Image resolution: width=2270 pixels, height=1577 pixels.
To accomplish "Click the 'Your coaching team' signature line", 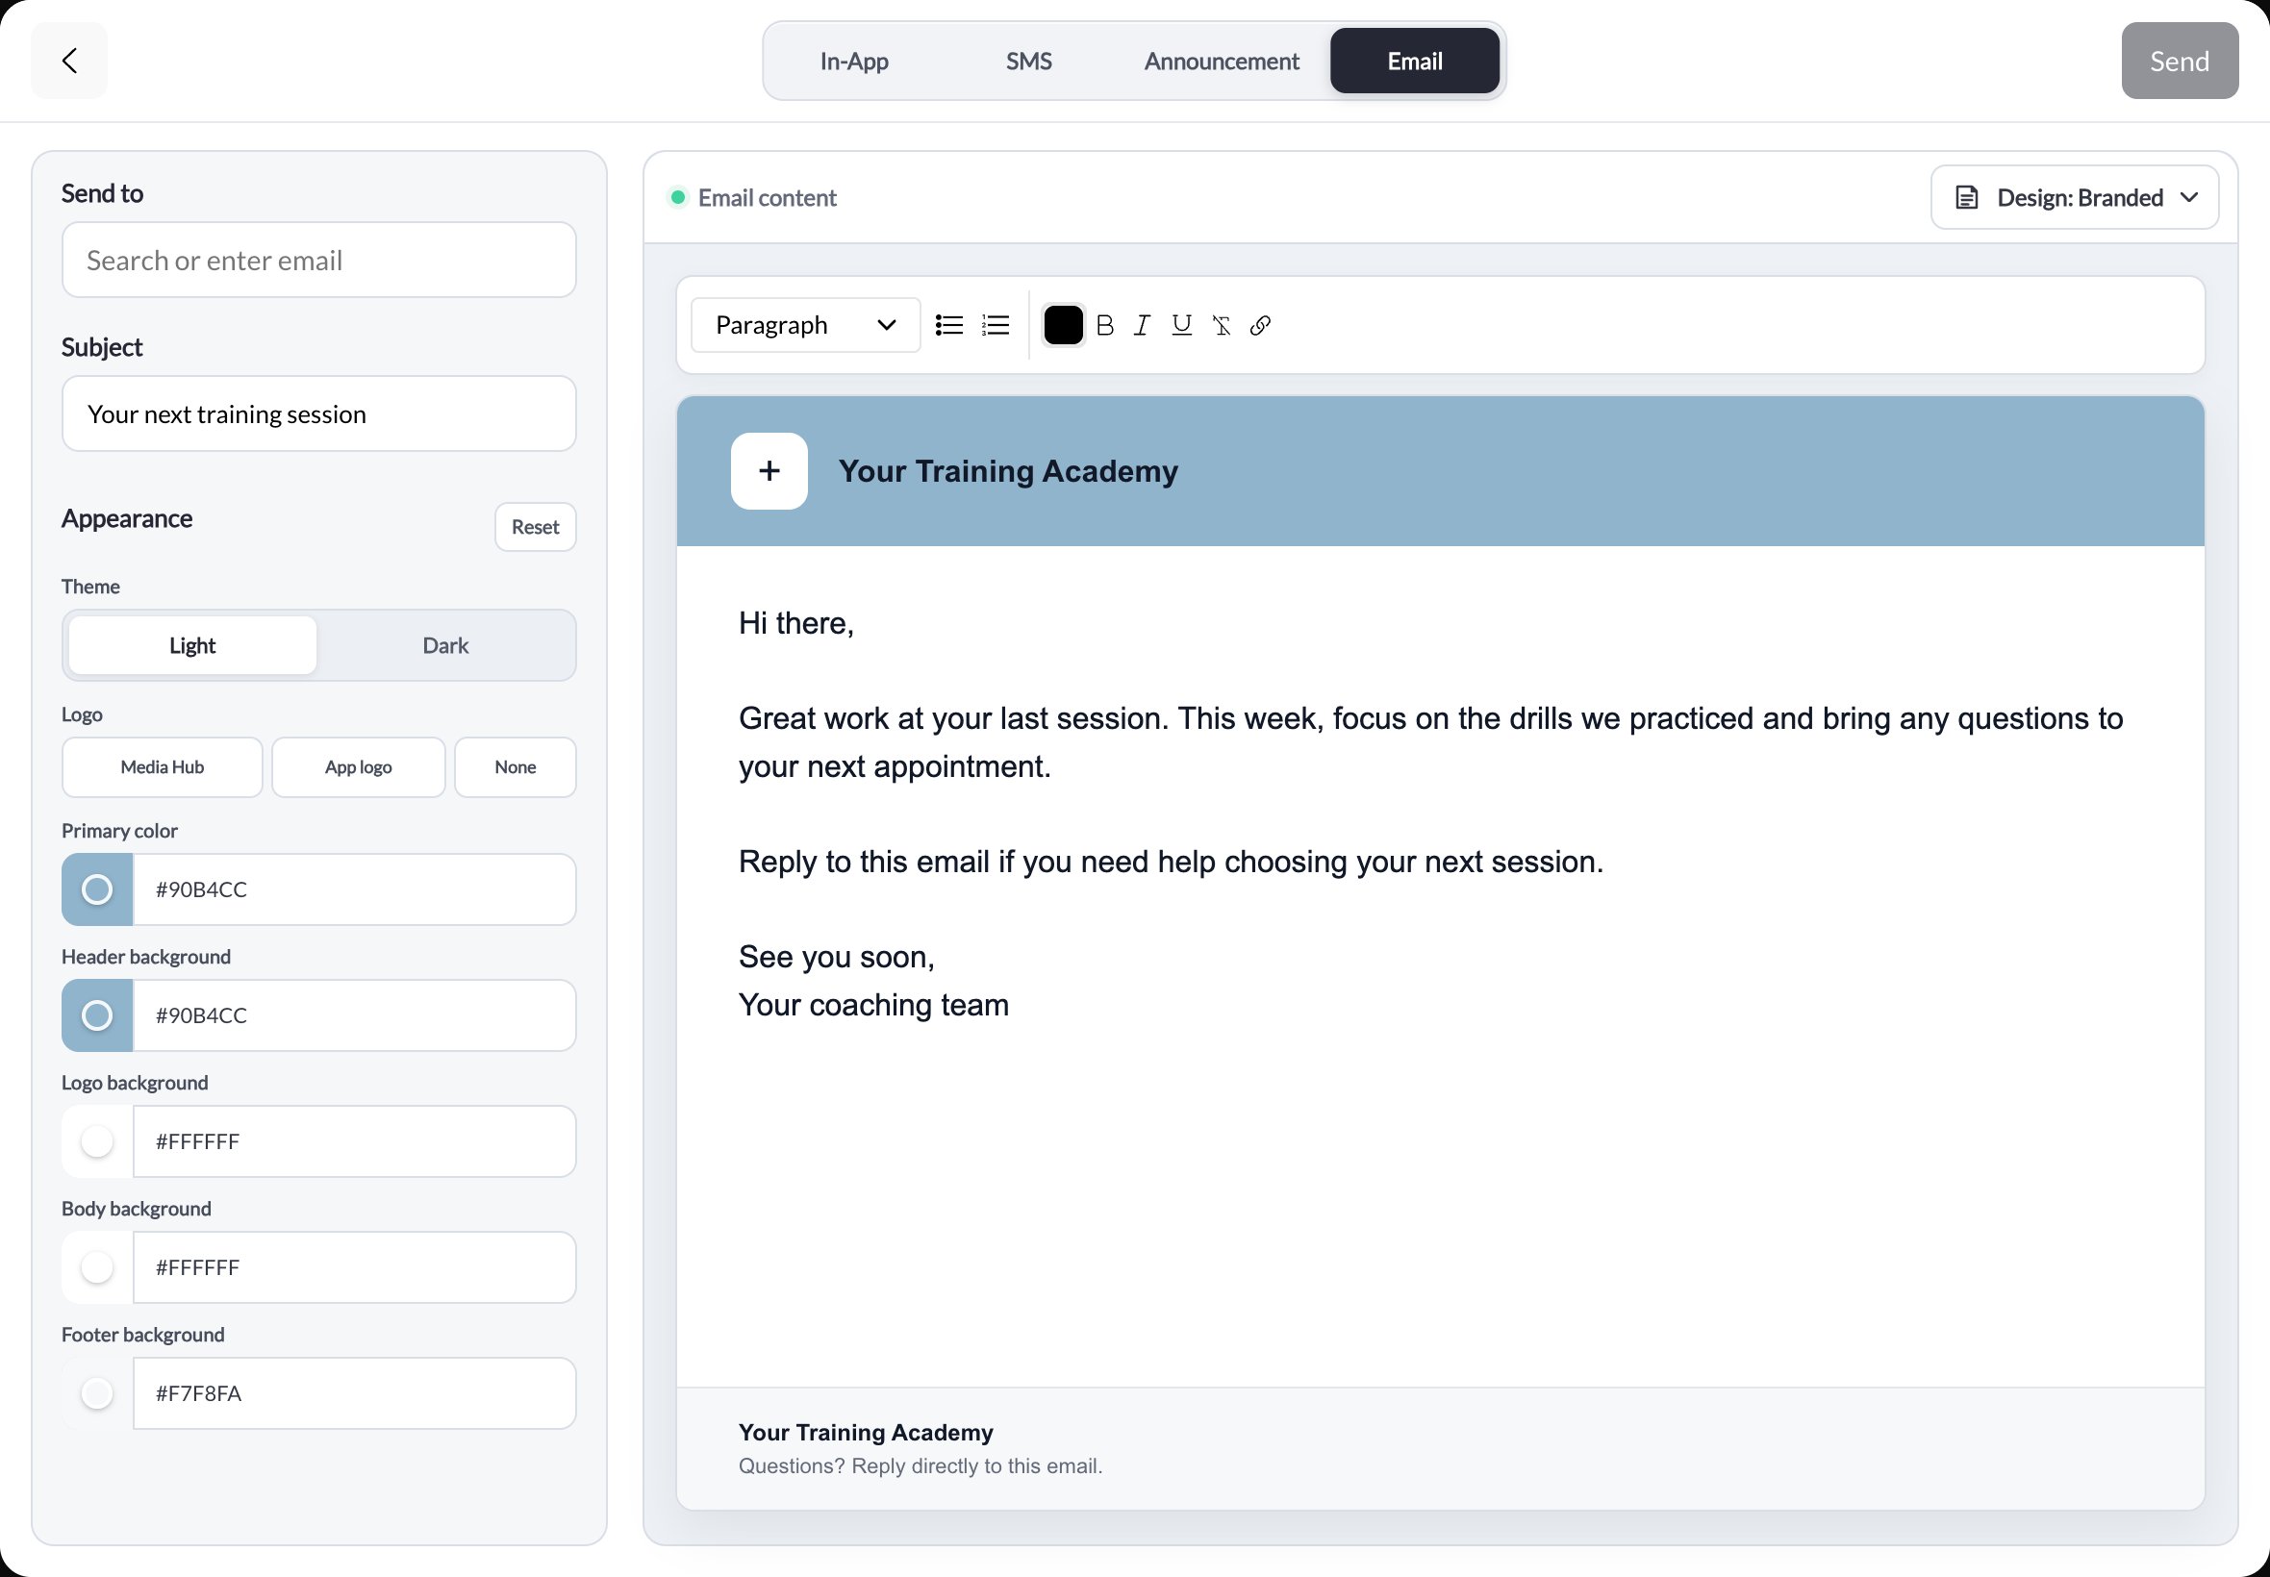I will click(873, 1005).
